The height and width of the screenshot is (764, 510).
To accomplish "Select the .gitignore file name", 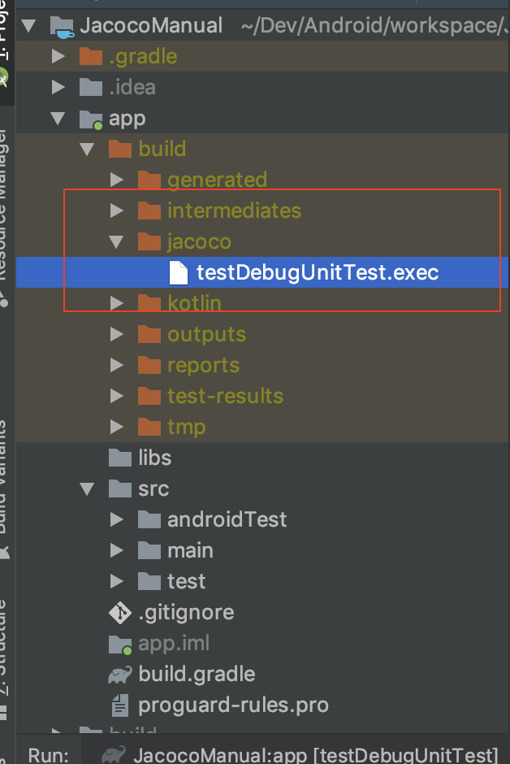I will (187, 613).
